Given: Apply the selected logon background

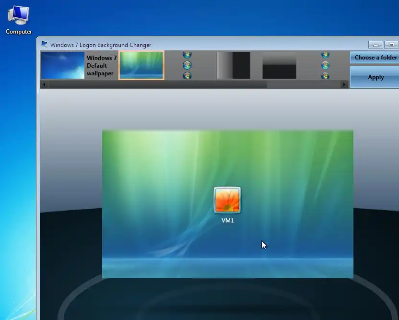Looking at the screenshot, I should pyautogui.click(x=375, y=77).
